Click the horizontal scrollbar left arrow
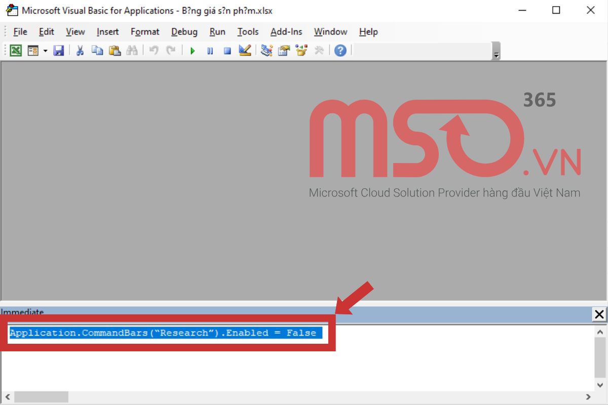Image resolution: width=608 pixels, height=405 pixels. (7, 397)
